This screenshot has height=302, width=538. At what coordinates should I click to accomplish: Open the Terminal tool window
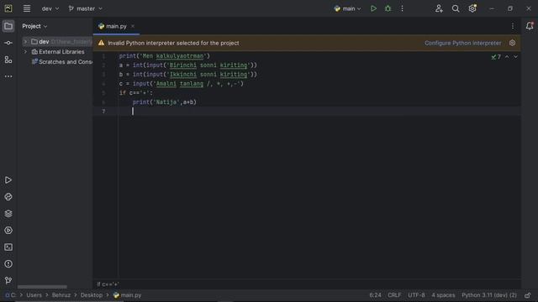8,247
